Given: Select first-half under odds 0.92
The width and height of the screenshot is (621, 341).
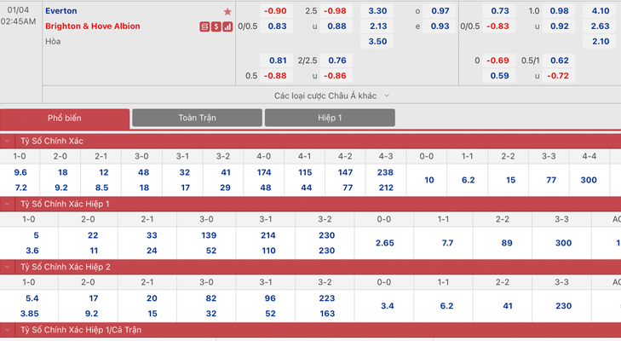Looking at the screenshot, I should click(559, 26).
